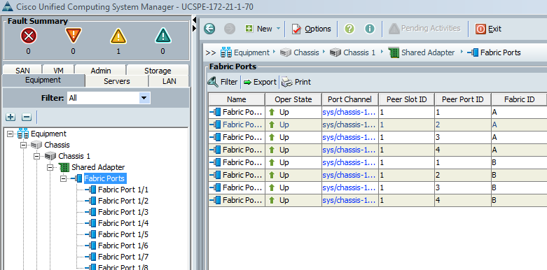547x270 pixels.
Task: Click the Pending Activities button
Action: tap(424, 28)
